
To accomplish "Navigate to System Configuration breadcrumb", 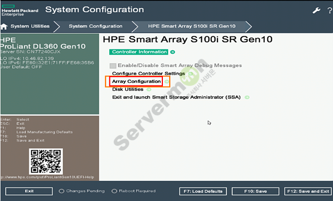I will point(96,26).
